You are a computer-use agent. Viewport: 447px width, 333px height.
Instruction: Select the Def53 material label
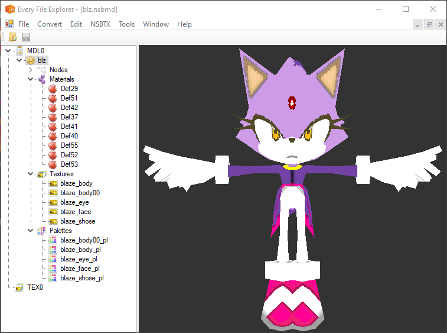tap(69, 164)
